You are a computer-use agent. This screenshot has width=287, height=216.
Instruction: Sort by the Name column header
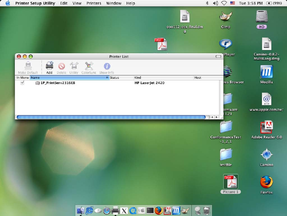[x=70, y=78]
